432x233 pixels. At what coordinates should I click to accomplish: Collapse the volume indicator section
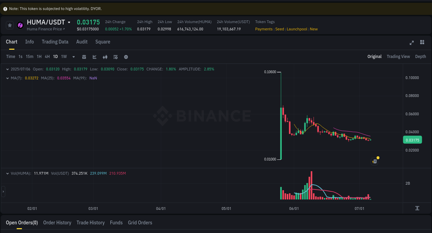7,174
